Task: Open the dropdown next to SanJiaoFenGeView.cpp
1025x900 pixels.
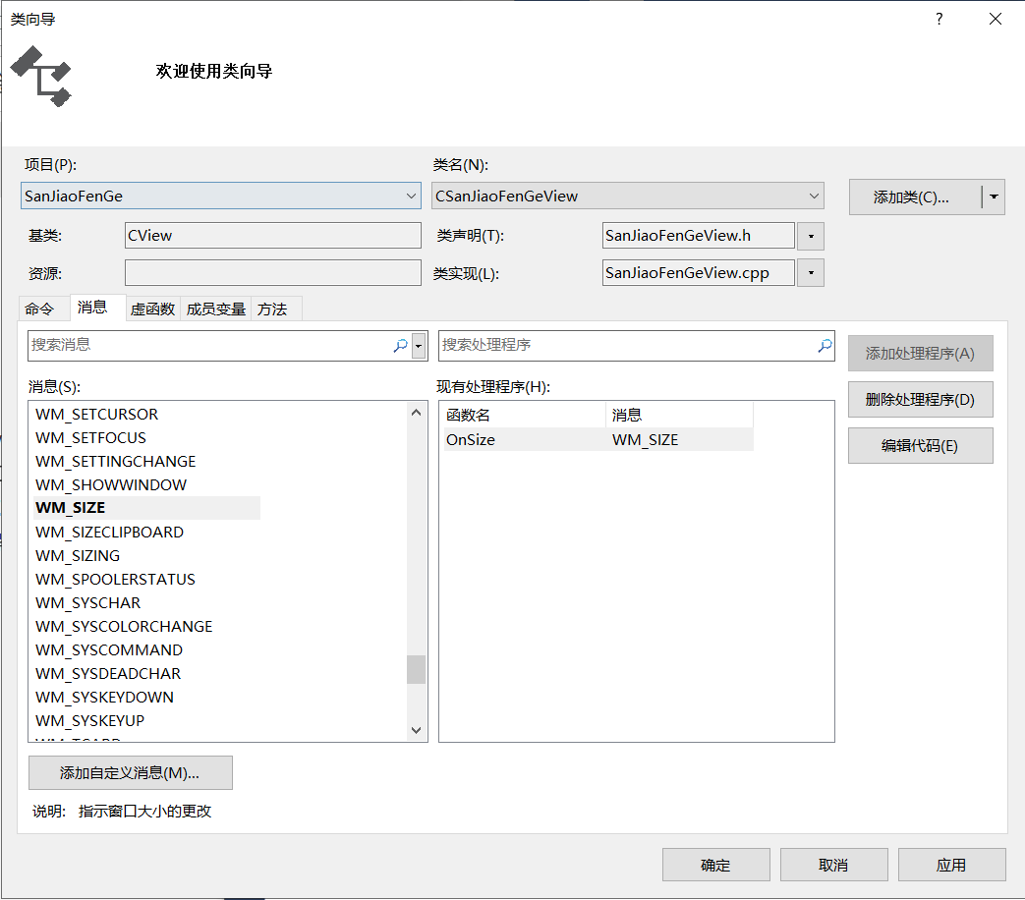Action: pyautogui.click(x=812, y=272)
